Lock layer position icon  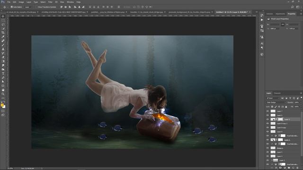279,107
